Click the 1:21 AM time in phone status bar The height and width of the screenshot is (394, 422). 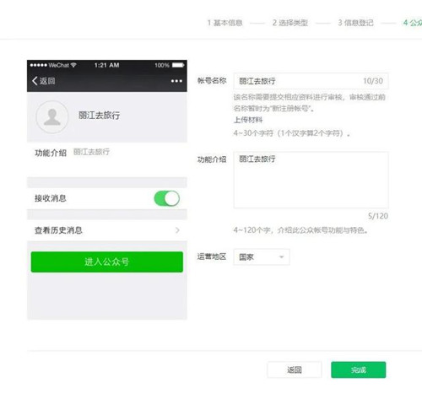tap(106, 65)
